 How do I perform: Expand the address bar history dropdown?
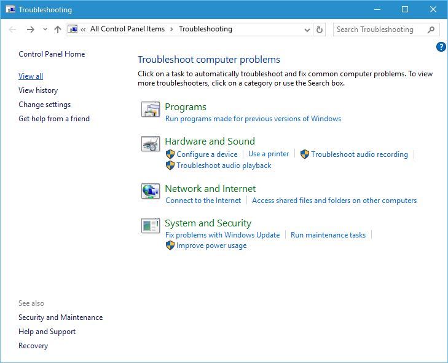click(x=307, y=30)
